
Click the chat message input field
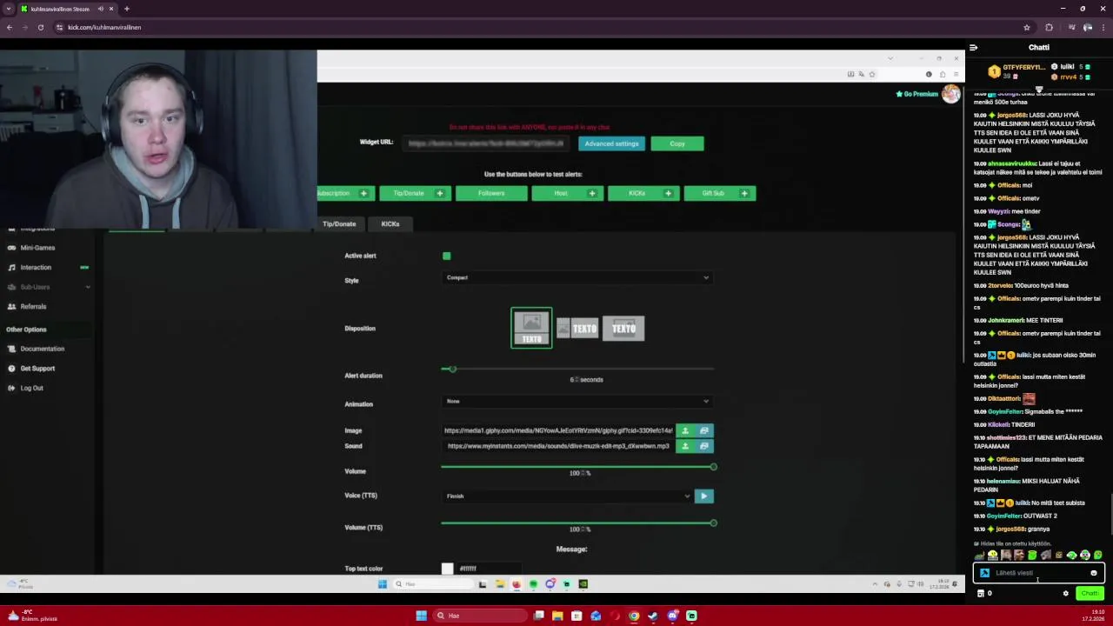tap(1039, 573)
